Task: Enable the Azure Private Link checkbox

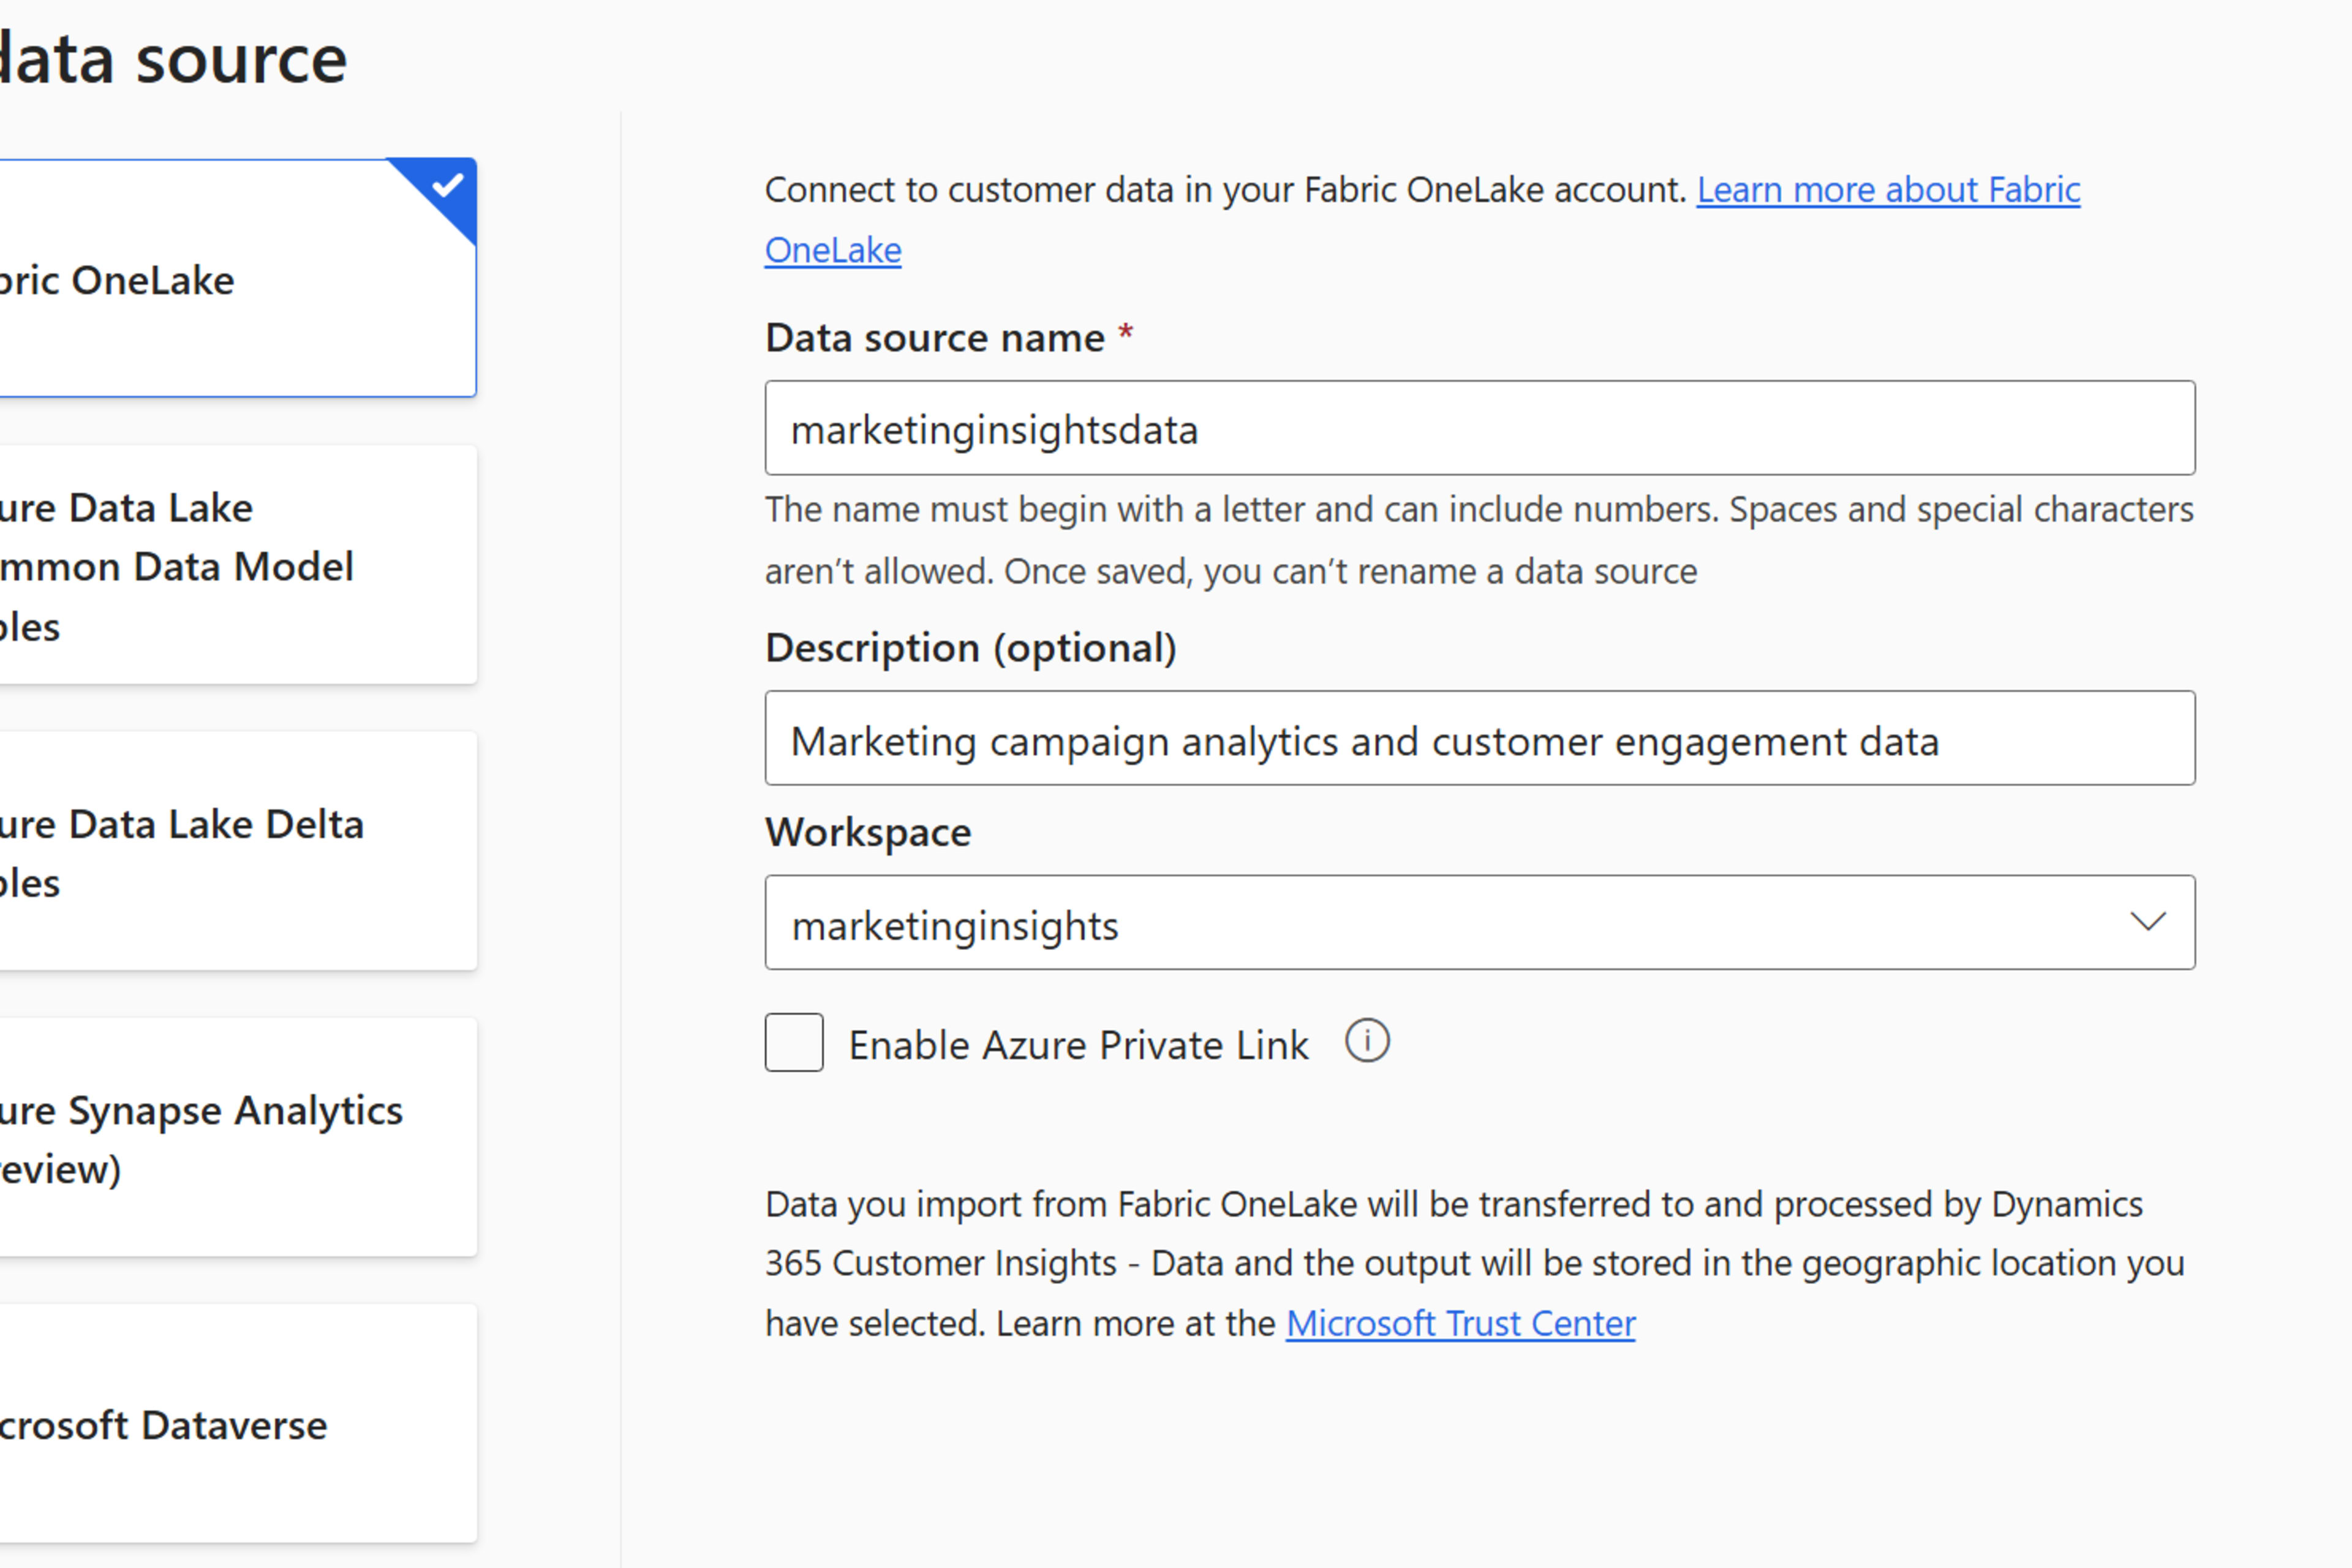Action: (x=794, y=1043)
